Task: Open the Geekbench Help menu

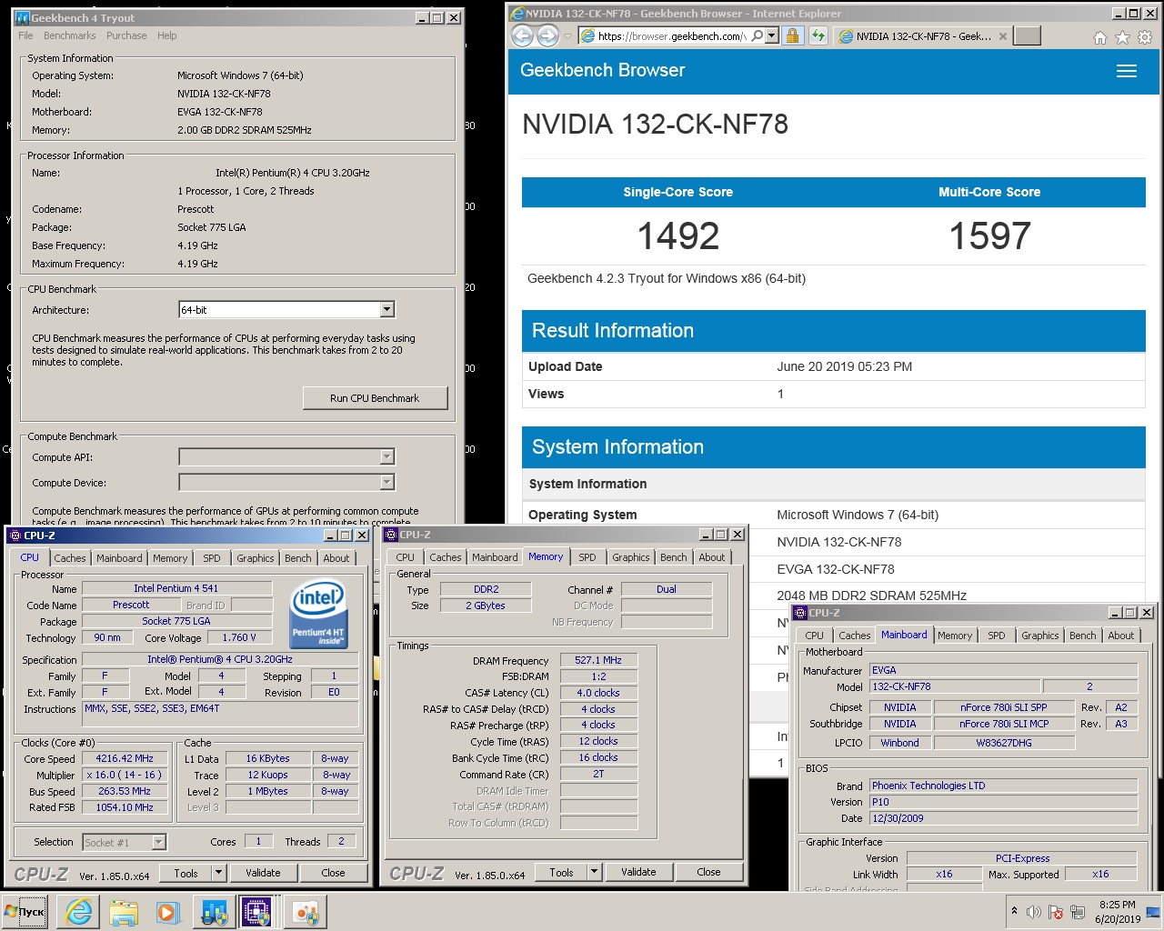Action: coord(166,35)
